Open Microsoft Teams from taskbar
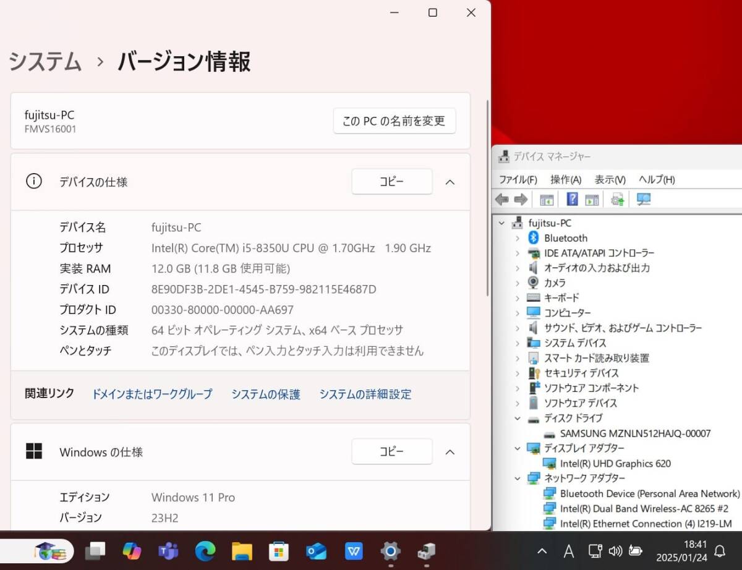The height and width of the screenshot is (570, 742). tap(168, 550)
